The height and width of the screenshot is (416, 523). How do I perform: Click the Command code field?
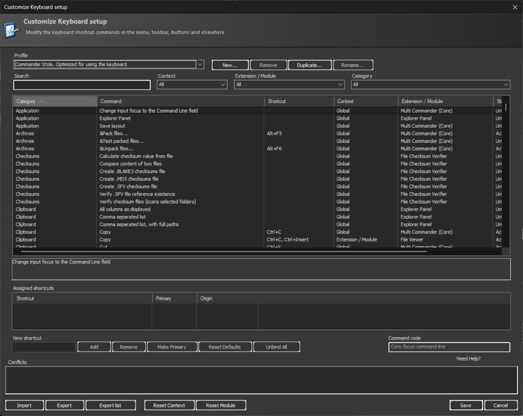[449, 347]
